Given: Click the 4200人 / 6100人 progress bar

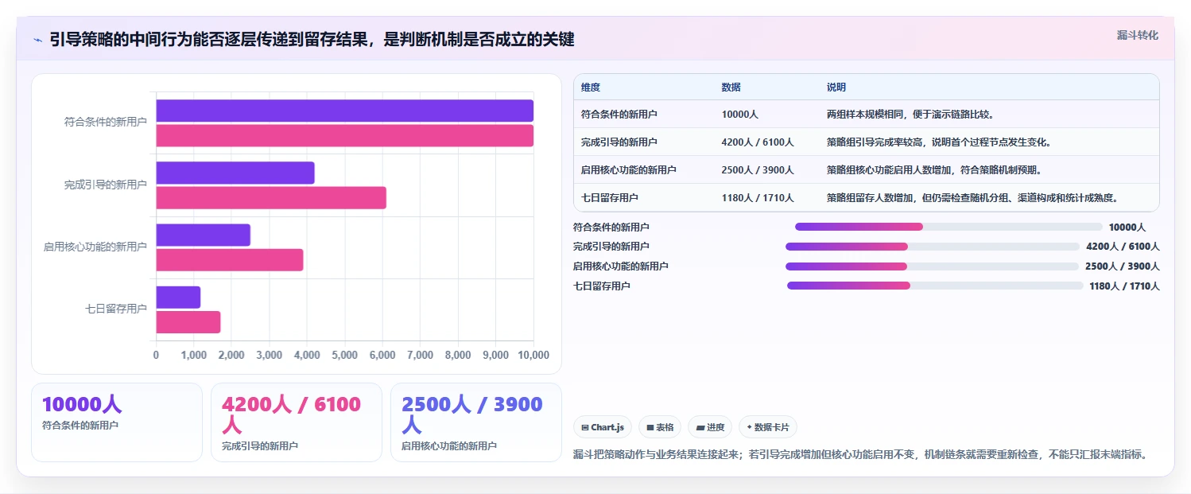Looking at the screenshot, I should 933,247.
